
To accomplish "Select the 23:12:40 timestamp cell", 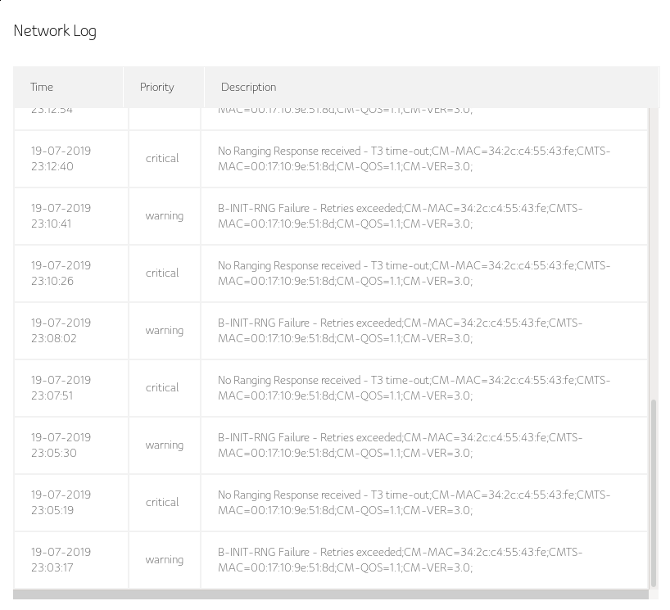I will 61,159.
